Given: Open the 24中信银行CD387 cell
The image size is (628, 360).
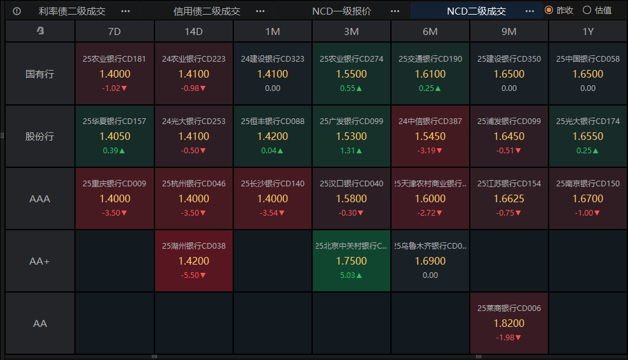Looking at the screenshot, I should [430, 136].
